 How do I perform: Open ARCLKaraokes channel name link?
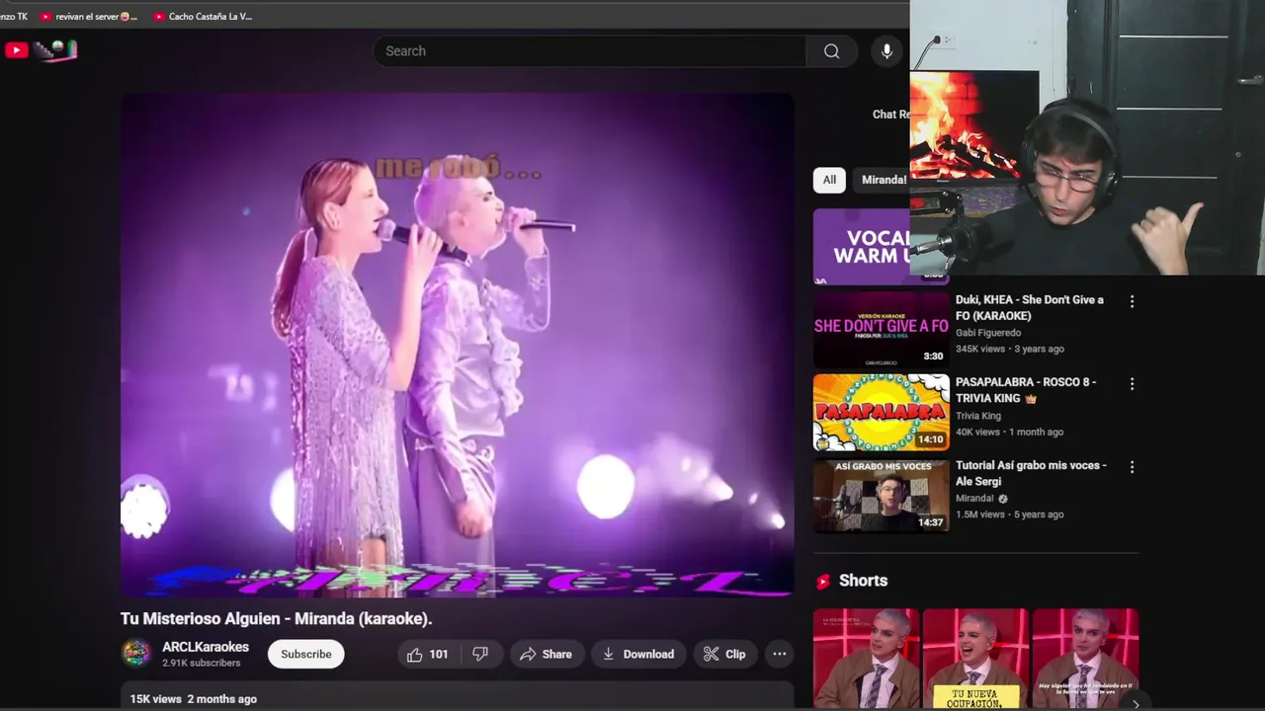coord(206,647)
